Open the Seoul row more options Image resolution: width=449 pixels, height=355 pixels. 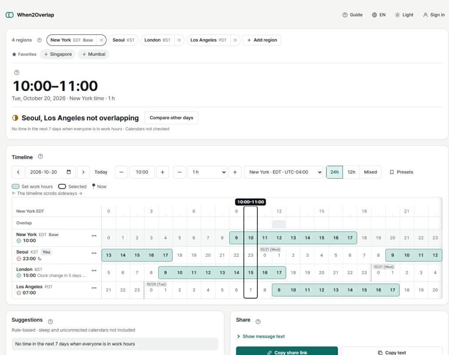point(94,253)
